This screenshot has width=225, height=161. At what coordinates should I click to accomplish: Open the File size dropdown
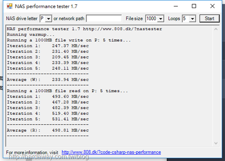pyautogui.click(x=160, y=19)
